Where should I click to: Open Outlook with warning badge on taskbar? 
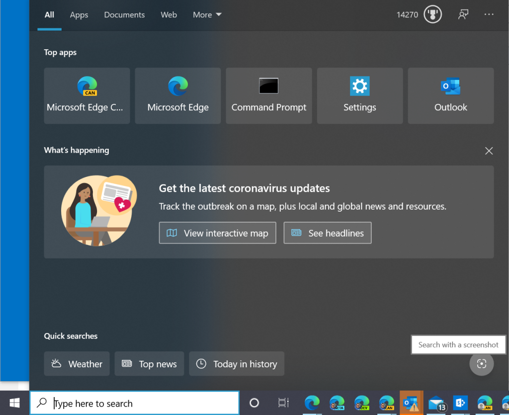pos(411,403)
